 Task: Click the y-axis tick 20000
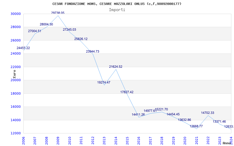[x=16, y=80]
